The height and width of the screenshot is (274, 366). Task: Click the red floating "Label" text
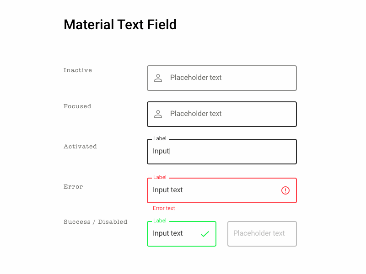click(x=160, y=177)
